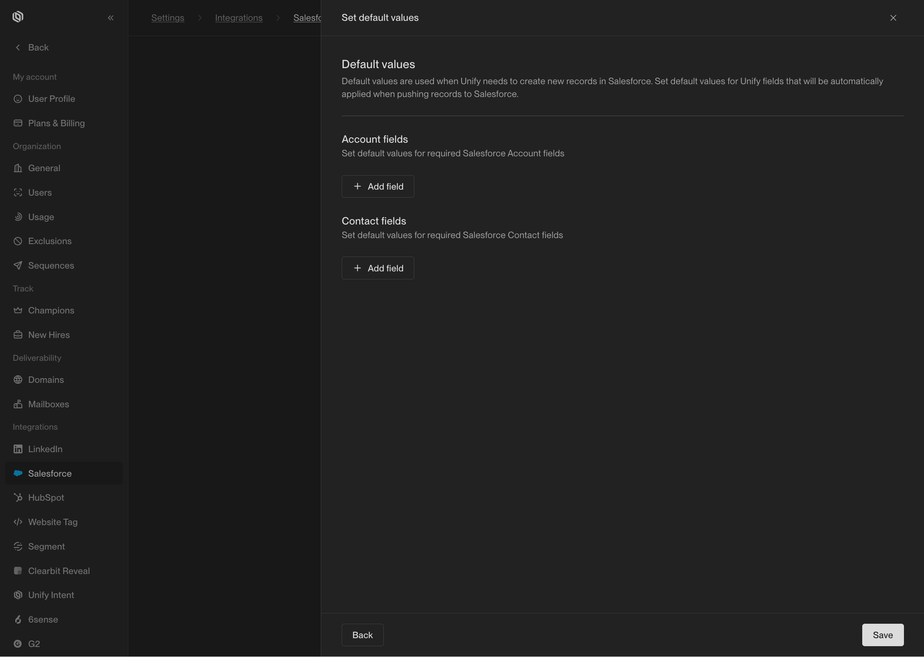Go to Champions tracking page
The width and height of the screenshot is (924, 657).
(x=51, y=310)
